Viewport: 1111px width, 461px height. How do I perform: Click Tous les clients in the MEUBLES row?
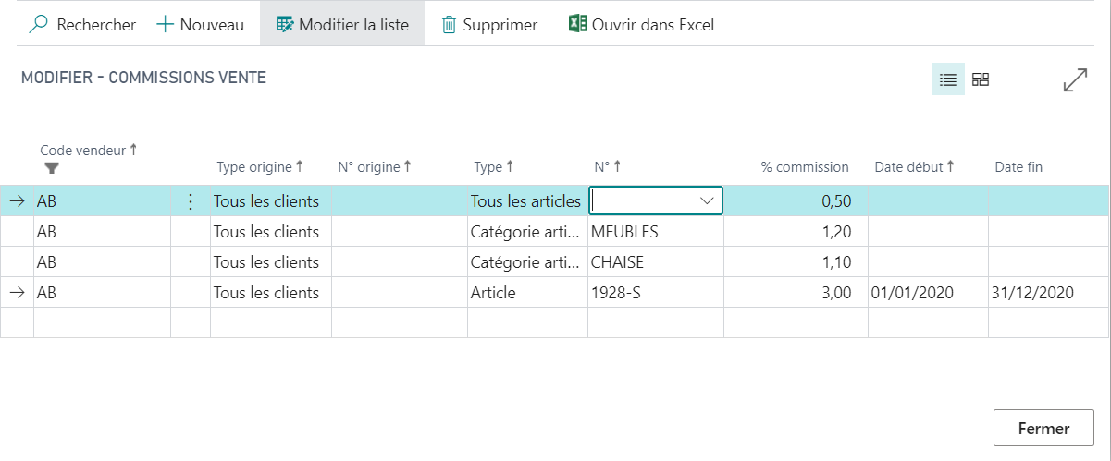point(270,231)
